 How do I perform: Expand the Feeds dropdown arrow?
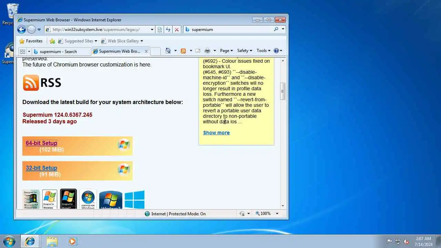pyautogui.click(x=191, y=51)
